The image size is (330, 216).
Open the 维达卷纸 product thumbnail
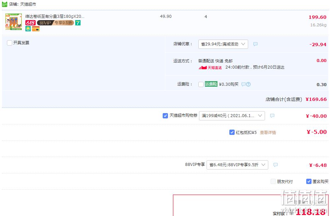(14, 22)
